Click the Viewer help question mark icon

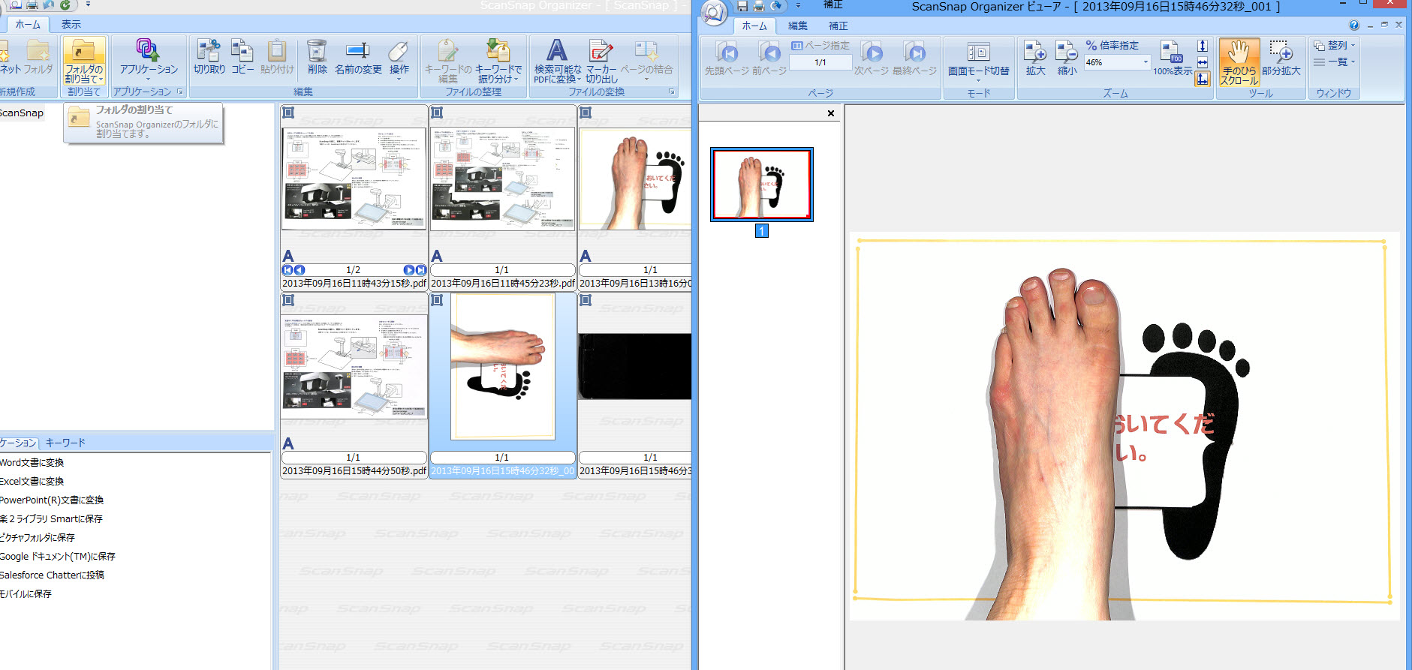point(1354,26)
